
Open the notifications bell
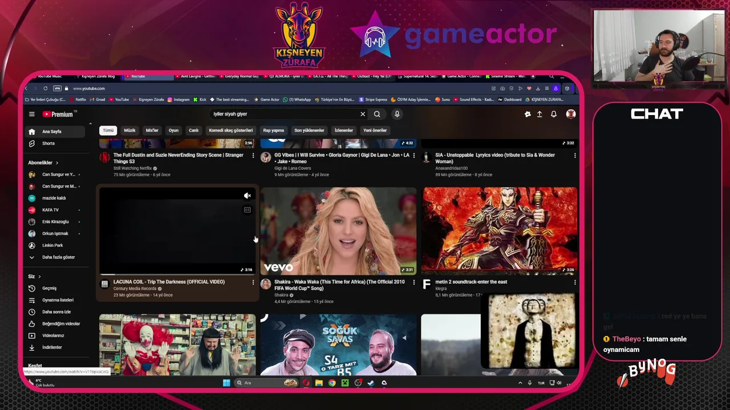tap(554, 114)
